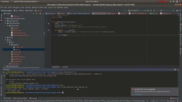
Task: Close terminal session with X icon
Action: click(4, 76)
